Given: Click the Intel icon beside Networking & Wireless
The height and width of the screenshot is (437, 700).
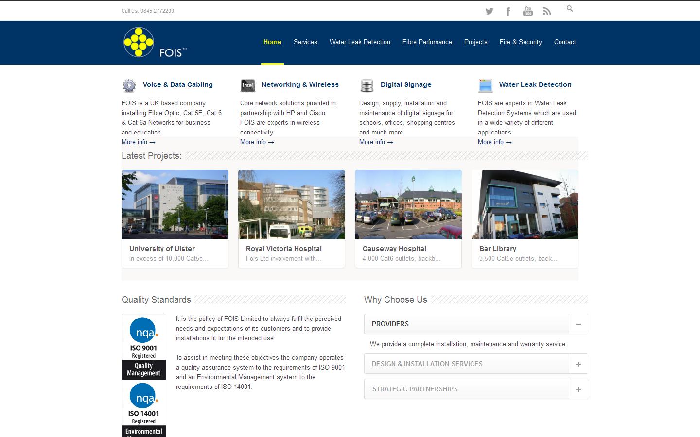Looking at the screenshot, I should tap(248, 85).
